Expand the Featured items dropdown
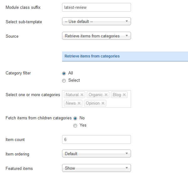Viewport: 188px width, 174px height. pos(97,168)
